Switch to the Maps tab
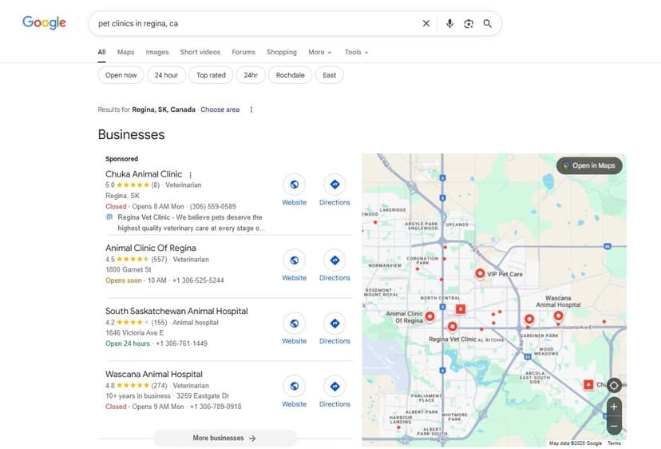This screenshot has height=449, width=661. coord(126,52)
